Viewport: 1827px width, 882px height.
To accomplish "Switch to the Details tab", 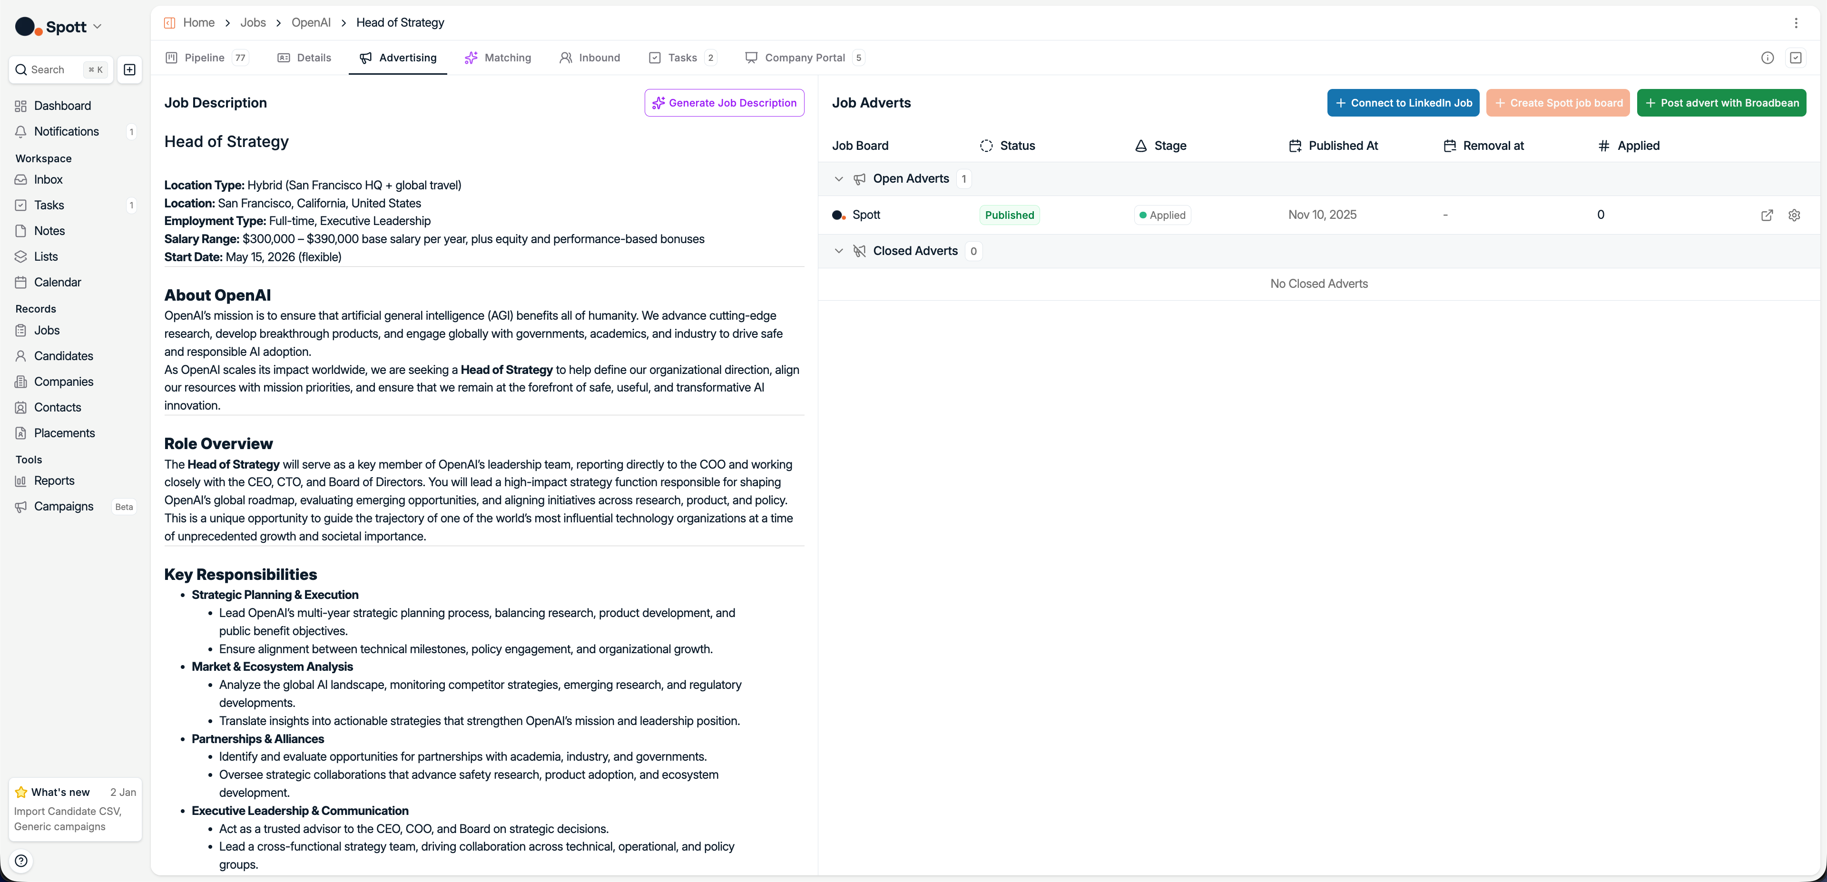I will (304, 58).
